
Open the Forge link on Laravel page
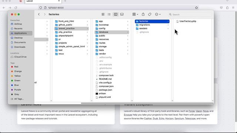click(191, 111)
